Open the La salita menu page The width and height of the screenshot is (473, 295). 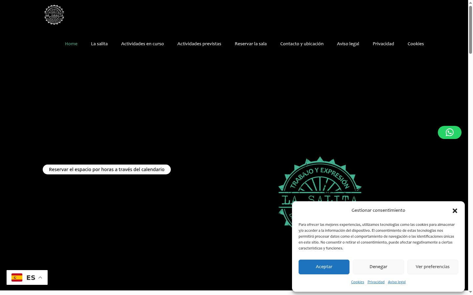99,44
